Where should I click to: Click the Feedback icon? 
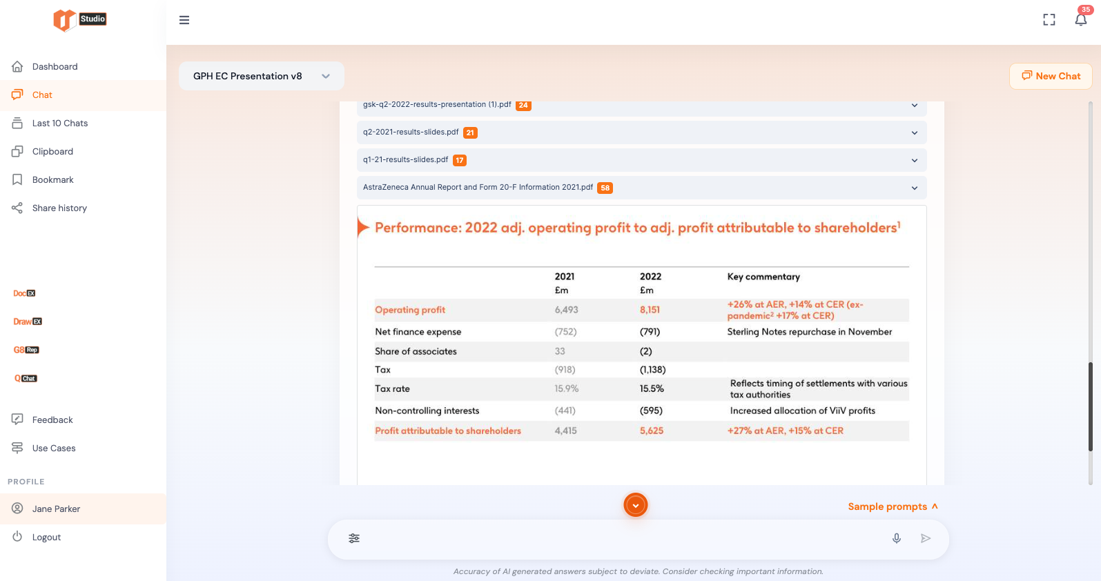(x=17, y=420)
